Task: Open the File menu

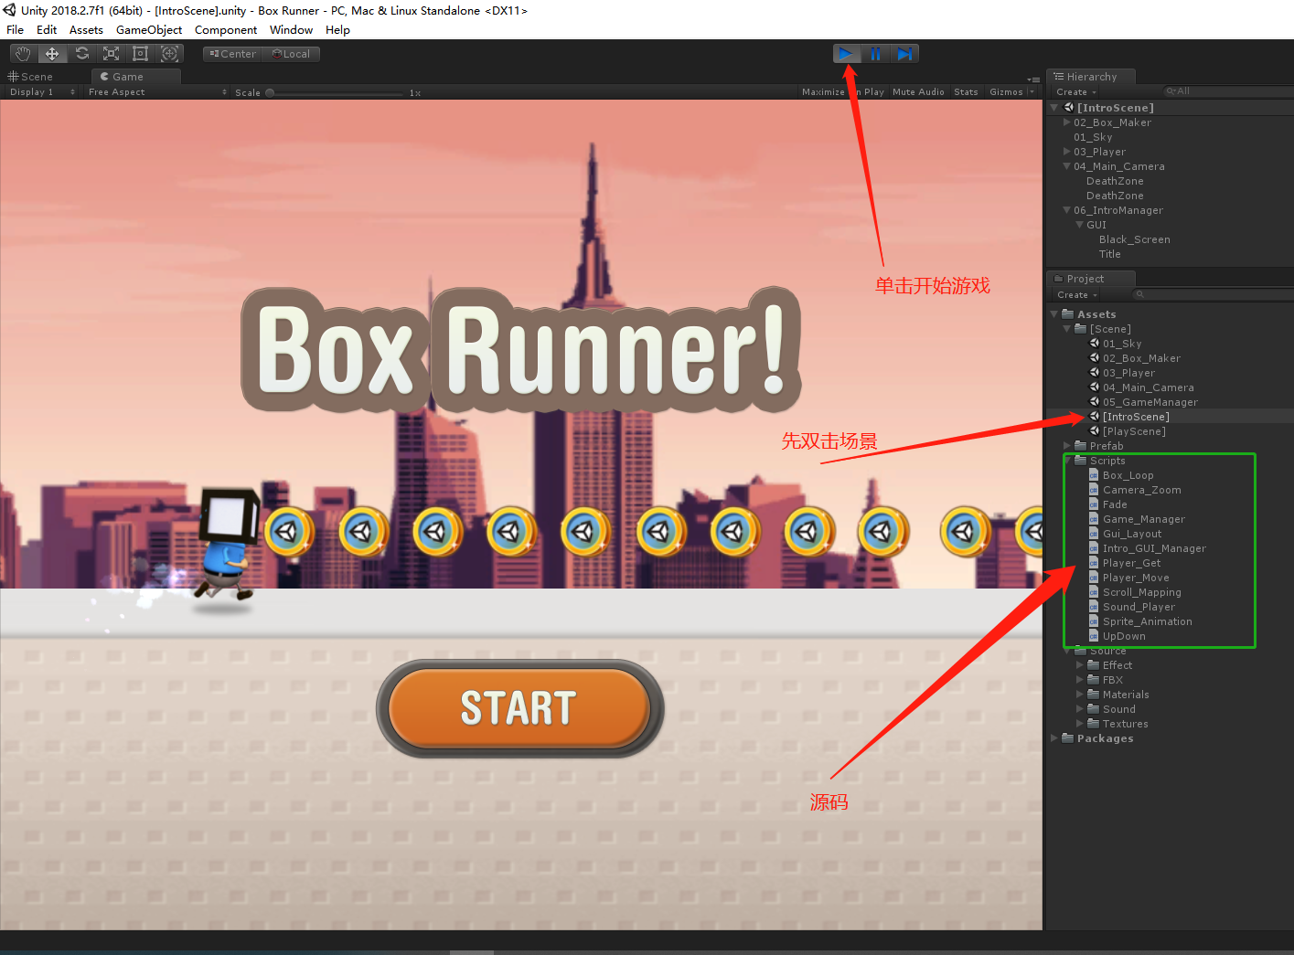Action: (16, 30)
